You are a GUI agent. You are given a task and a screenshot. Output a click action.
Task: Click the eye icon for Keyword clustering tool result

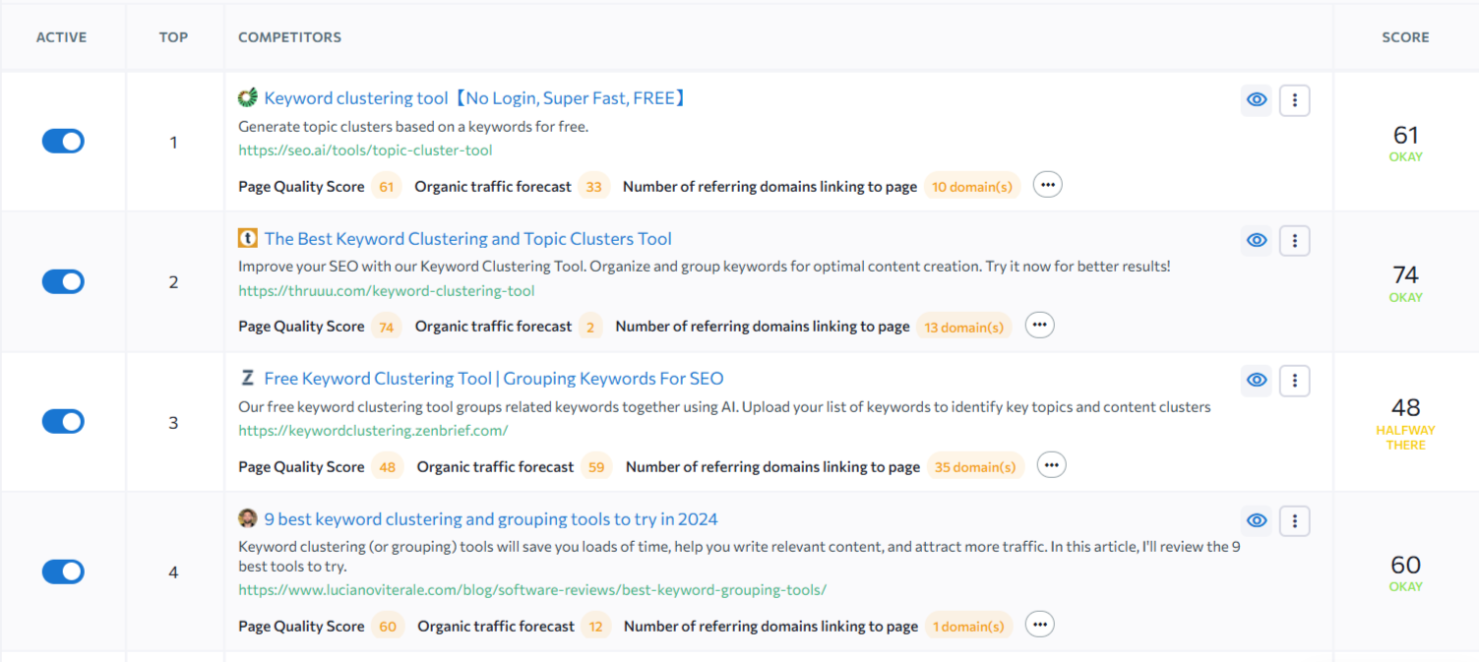pos(1257,99)
